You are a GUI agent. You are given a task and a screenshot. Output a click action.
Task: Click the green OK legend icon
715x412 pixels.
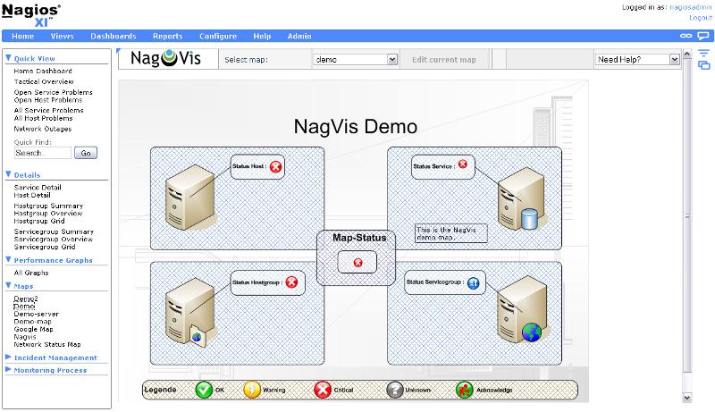click(204, 390)
